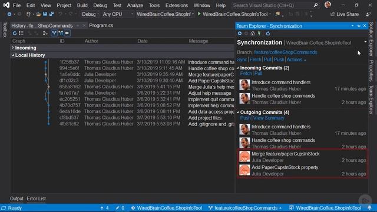Image resolution: width=377 pixels, height=212 pixels.
Task: Open the Build menu
Action: click(x=82, y=5)
